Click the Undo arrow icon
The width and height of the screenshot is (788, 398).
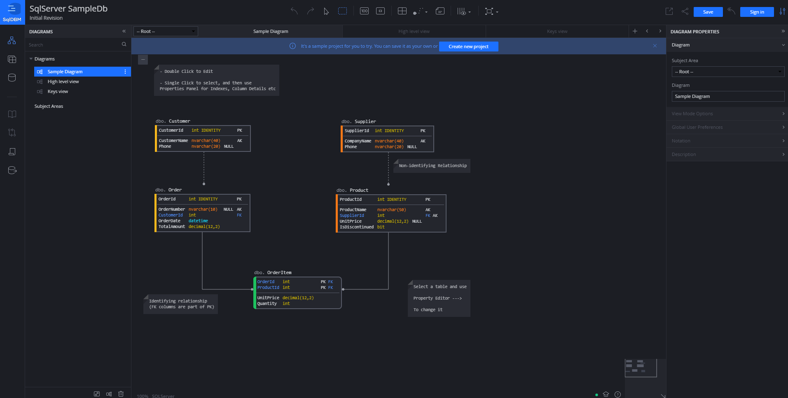(294, 12)
